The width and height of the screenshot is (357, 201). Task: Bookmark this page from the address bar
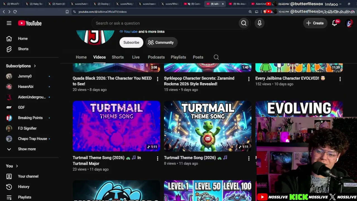67,12
